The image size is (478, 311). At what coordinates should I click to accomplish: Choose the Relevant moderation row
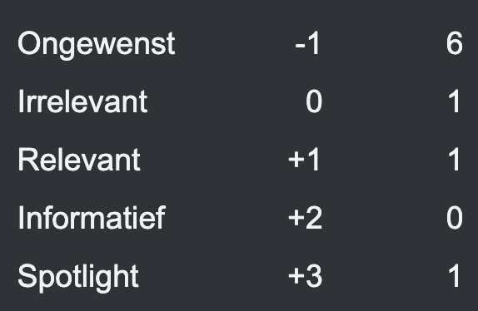click(x=239, y=160)
